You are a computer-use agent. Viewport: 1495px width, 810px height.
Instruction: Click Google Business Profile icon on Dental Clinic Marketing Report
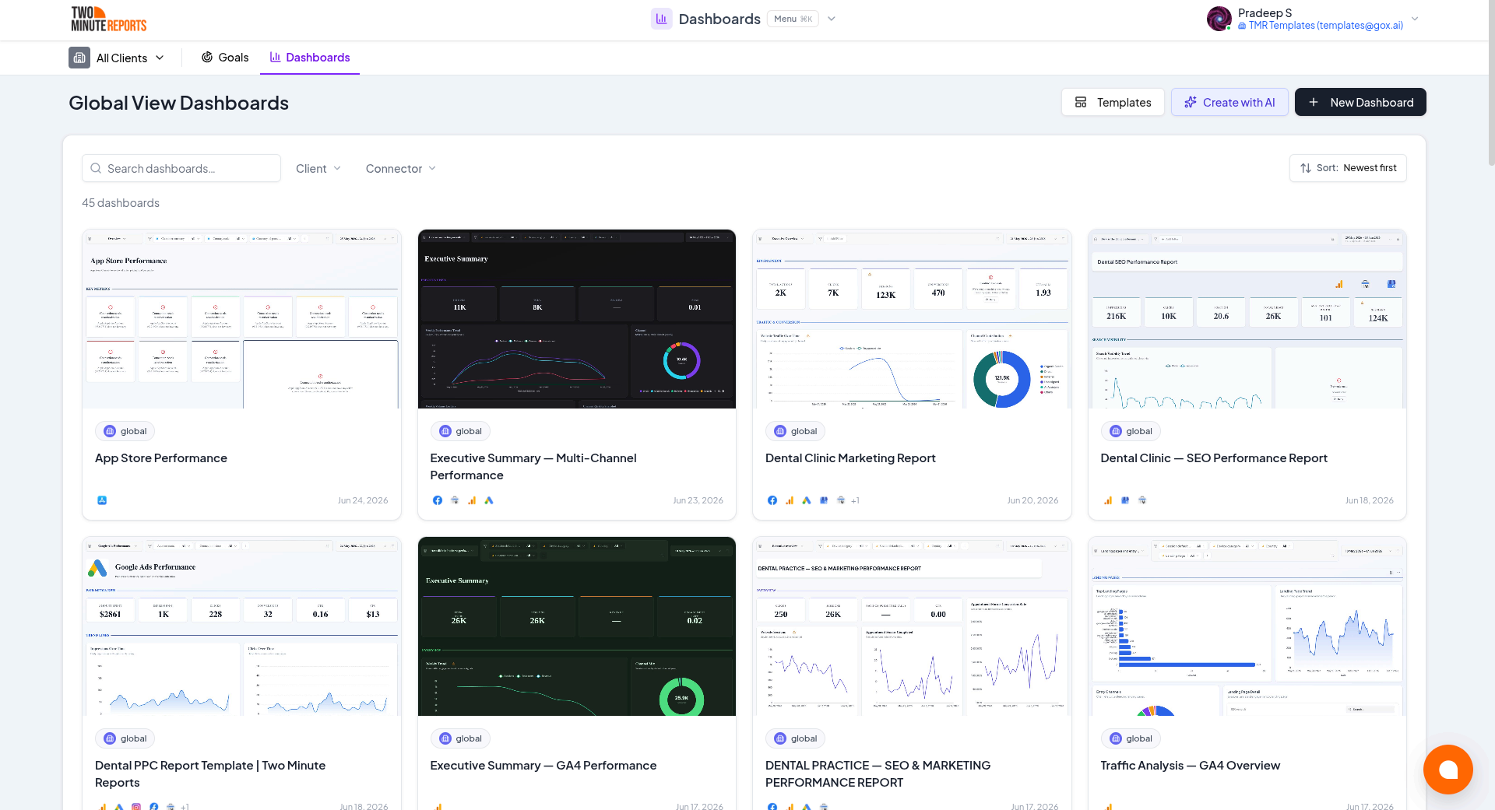[824, 500]
